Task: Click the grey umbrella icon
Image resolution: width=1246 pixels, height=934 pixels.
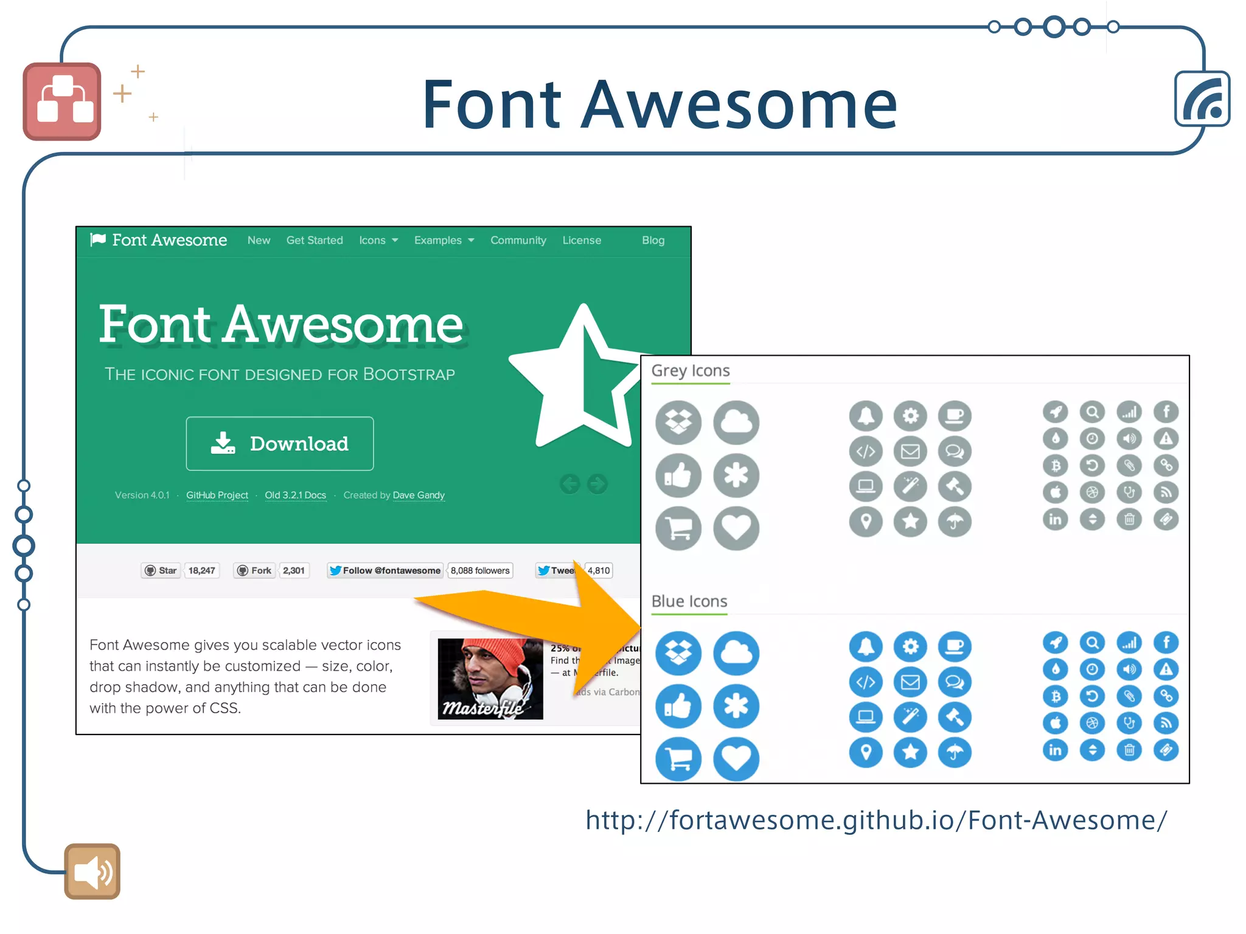Action: coord(955,522)
